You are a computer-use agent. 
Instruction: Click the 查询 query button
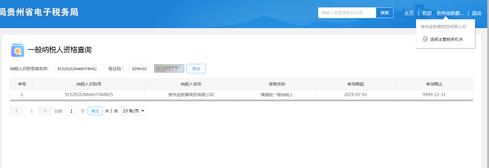click(x=196, y=69)
